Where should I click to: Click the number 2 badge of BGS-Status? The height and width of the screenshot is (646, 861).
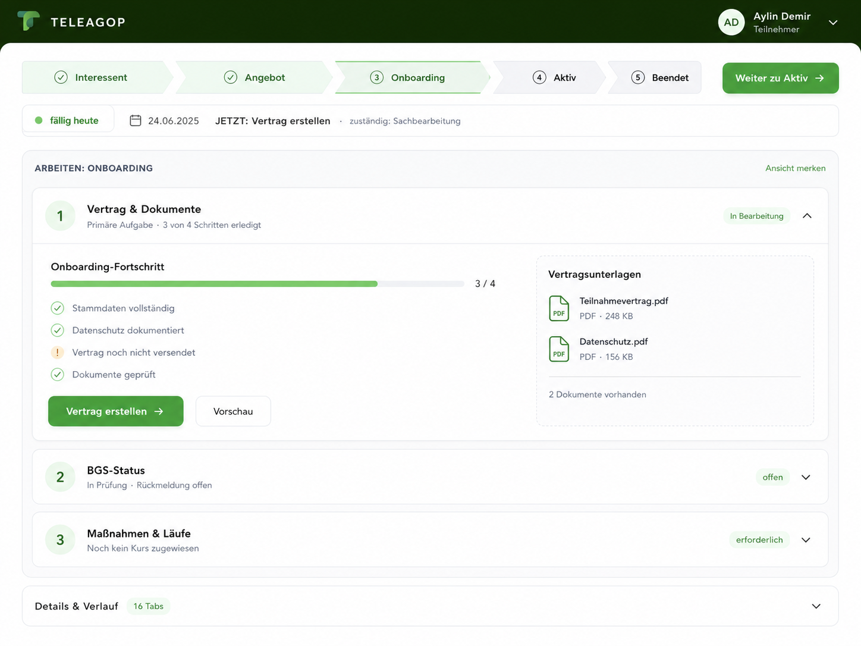coord(60,477)
